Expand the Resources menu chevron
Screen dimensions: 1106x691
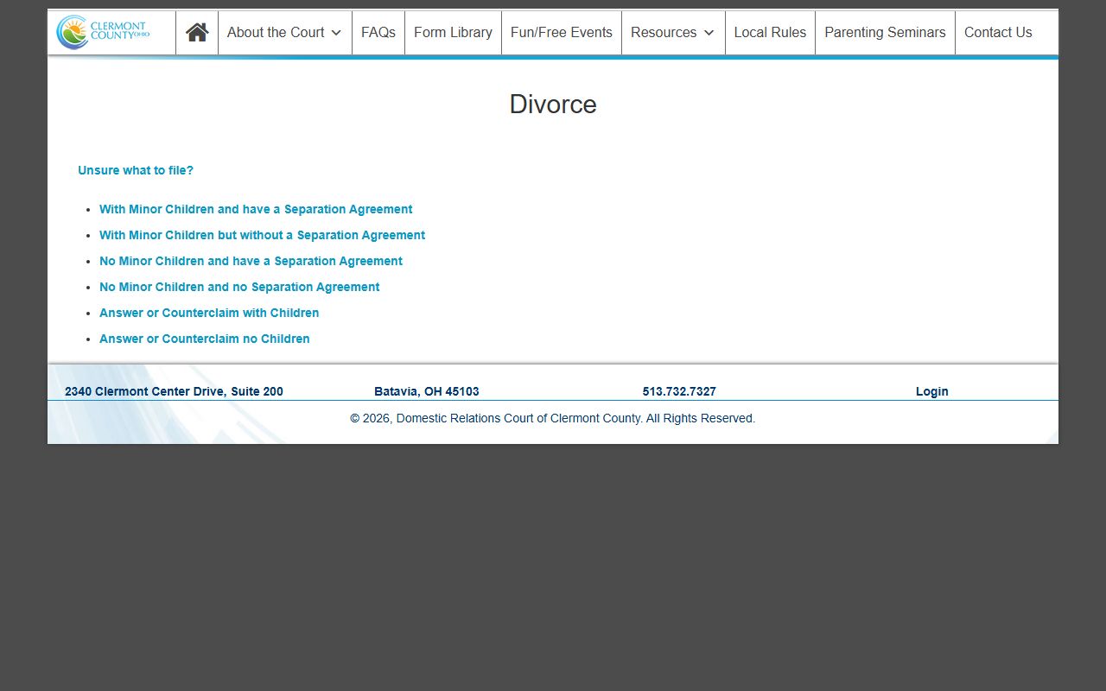click(x=709, y=33)
